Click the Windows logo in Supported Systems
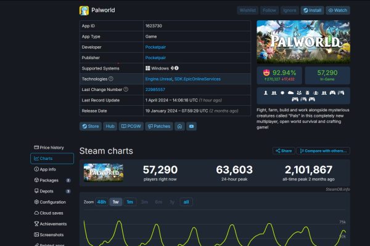Image resolution: width=370 pixels, height=246 pixels. coord(148,68)
